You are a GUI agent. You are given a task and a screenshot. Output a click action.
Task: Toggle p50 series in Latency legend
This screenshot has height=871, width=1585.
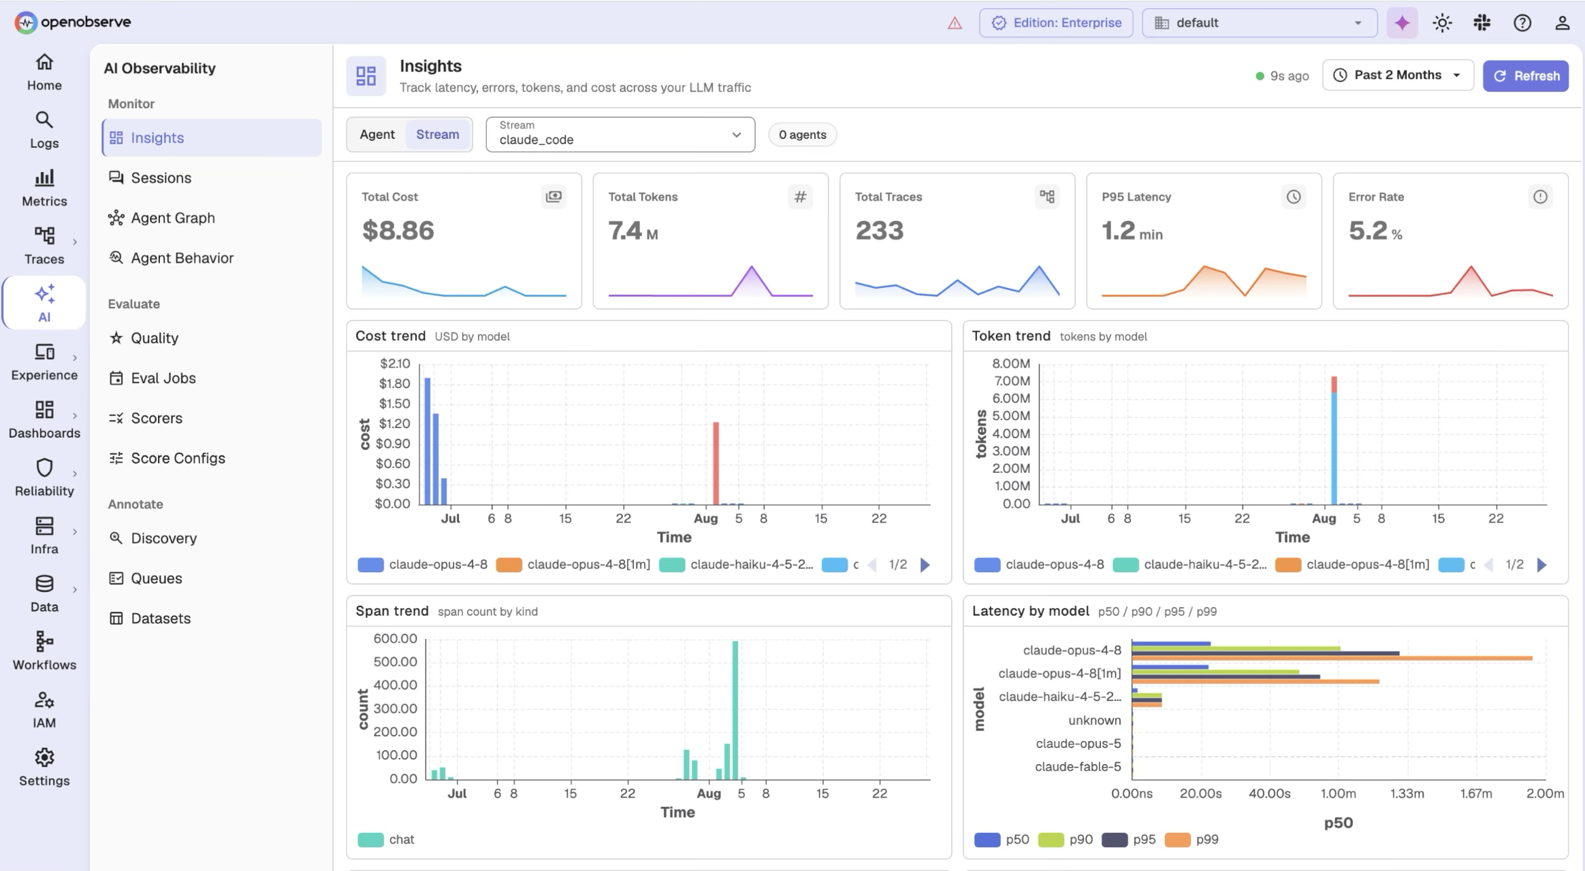pyautogui.click(x=1002, y=840)
